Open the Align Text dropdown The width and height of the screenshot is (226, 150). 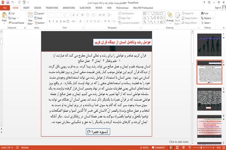click(125, 18)
